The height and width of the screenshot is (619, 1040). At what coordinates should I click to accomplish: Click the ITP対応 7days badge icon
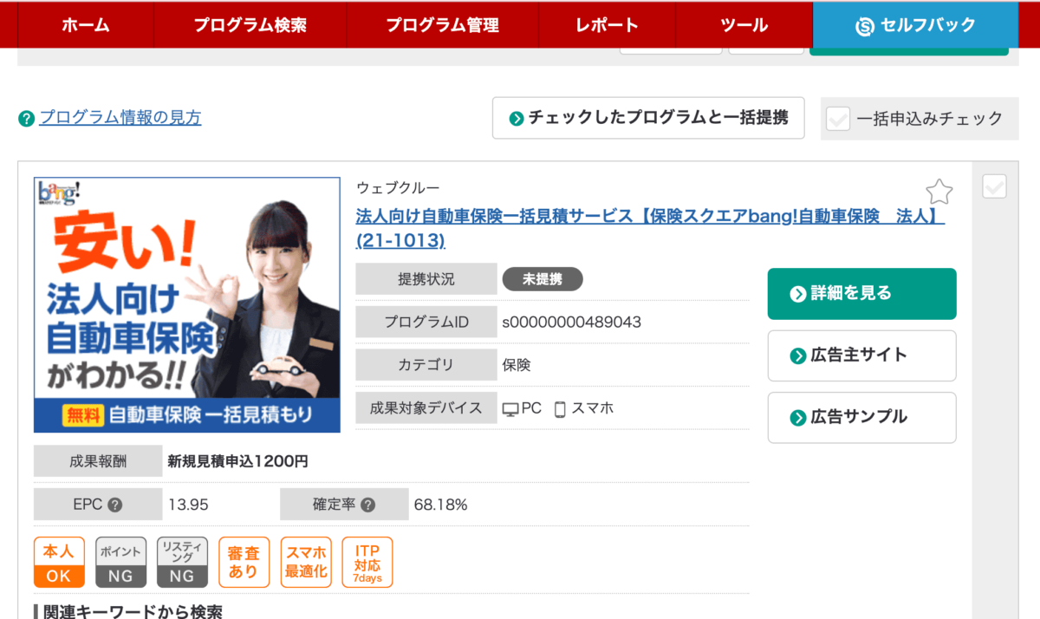(x=367, y=563)
